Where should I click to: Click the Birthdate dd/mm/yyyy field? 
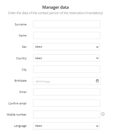click(67, 81)
